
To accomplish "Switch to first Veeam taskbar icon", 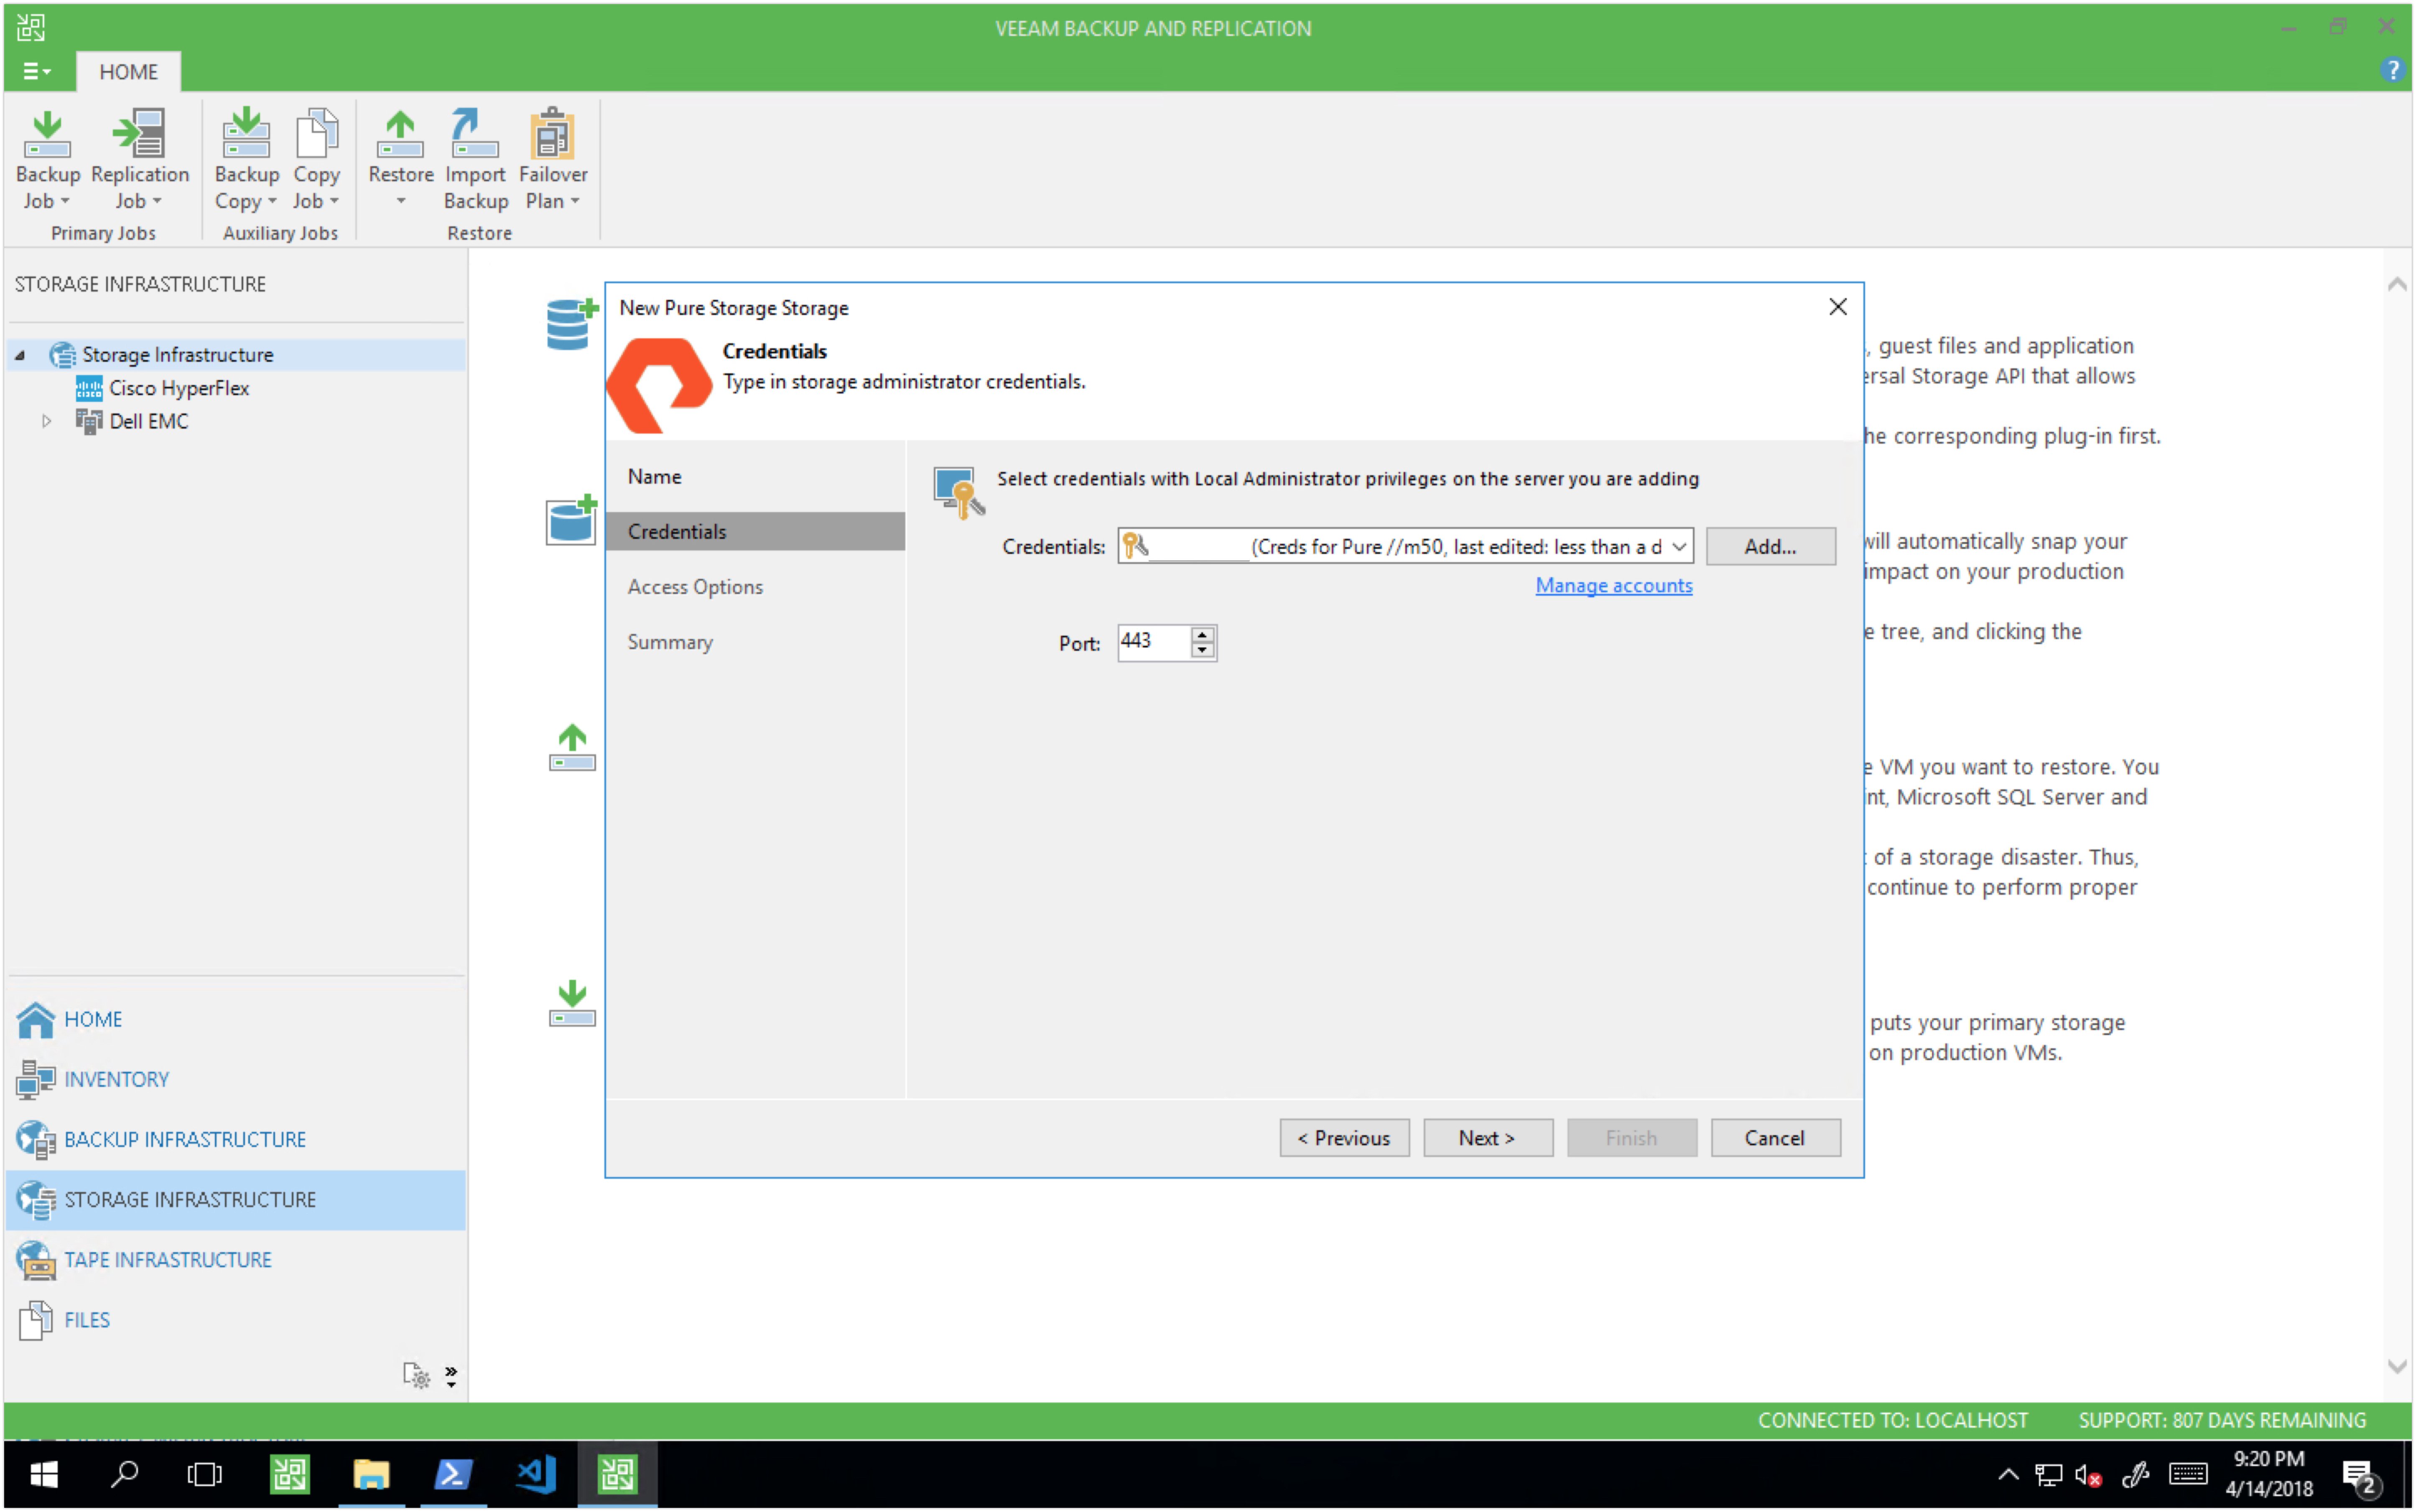I will point(289,1474).
